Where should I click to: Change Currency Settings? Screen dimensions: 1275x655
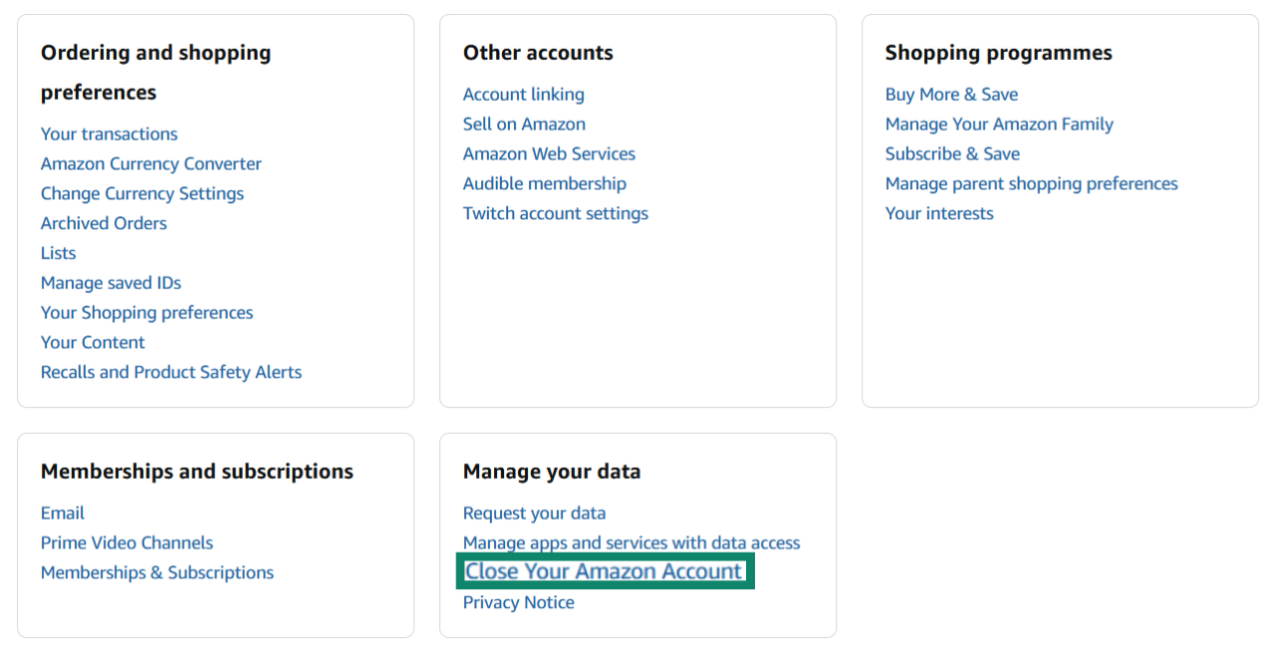[141, 193]
